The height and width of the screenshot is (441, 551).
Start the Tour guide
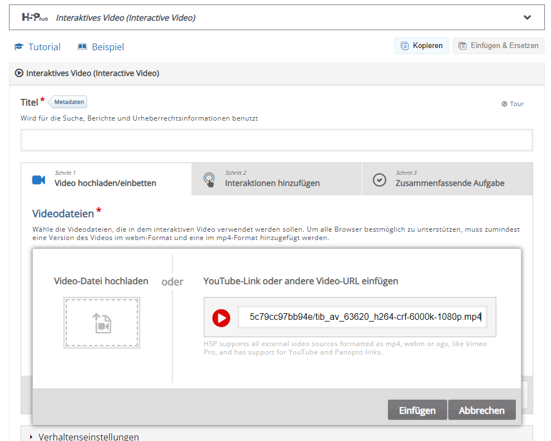tap(512, 104)
